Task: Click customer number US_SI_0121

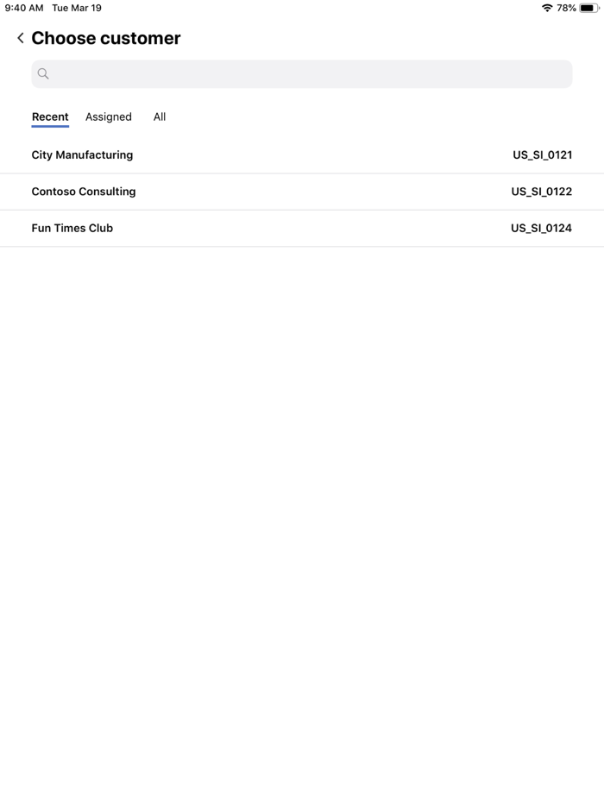Action: [x=542, y=154]
